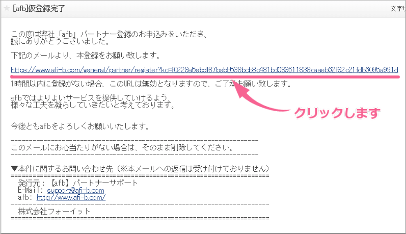Screen dimensions: 406x234
Task: Click line 下記のメールより、本登録をお願い致します。
Action: [86, 56]
